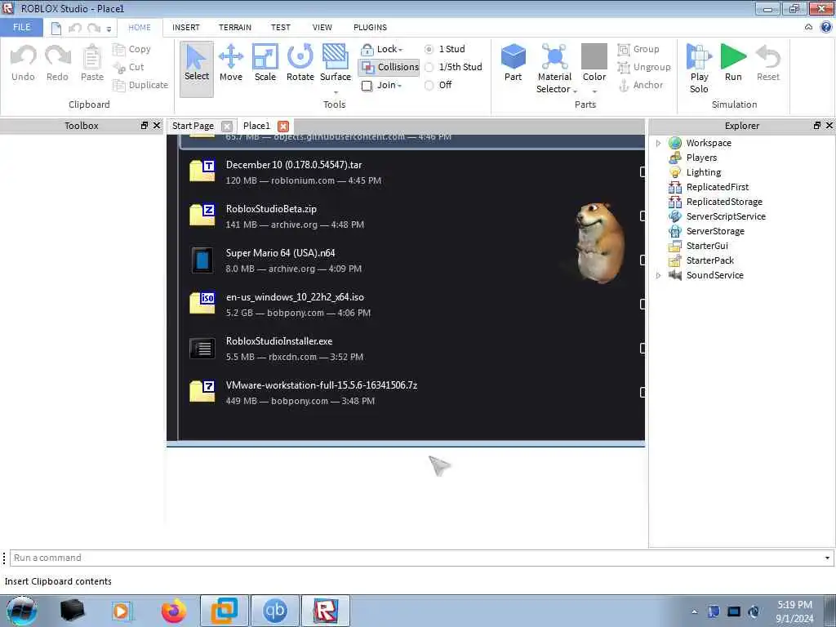
Task: Open the Join dropdown arrow
Action: coord(399,87)
